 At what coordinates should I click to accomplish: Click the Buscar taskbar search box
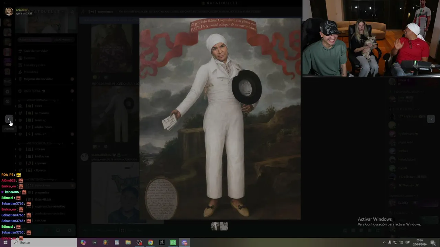click(44, 243)
